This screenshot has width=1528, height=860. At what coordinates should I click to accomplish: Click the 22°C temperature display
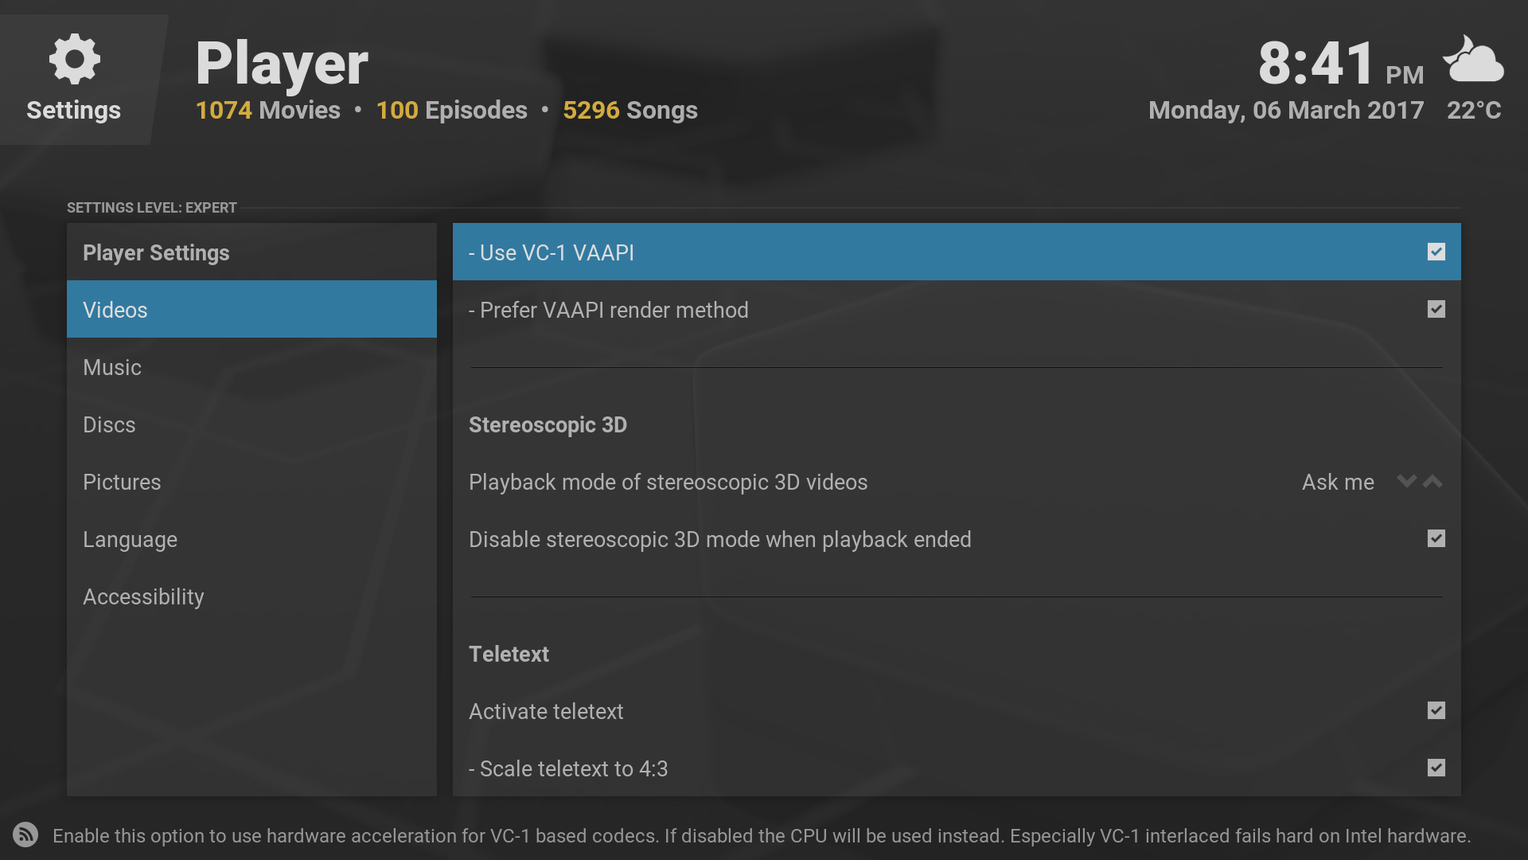click(1473, 110)
